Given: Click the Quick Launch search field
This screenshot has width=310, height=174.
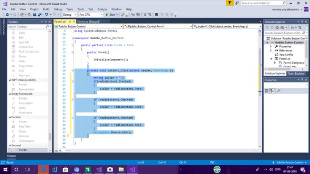Looking at the screenshot, I should click(264, 3).
